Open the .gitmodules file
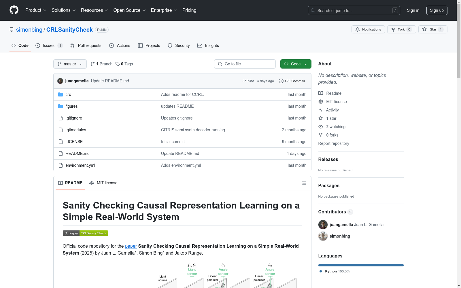Viewport: 461px width, 288px height. 76,130
